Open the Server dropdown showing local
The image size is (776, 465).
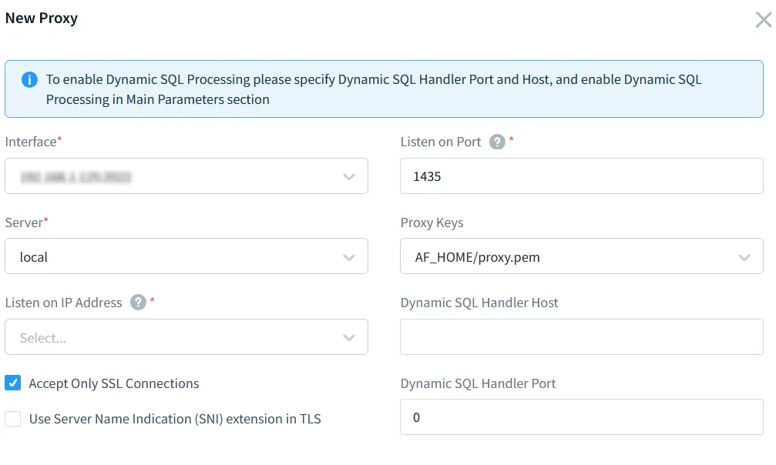pyautogui.click(x=186, y=256)
